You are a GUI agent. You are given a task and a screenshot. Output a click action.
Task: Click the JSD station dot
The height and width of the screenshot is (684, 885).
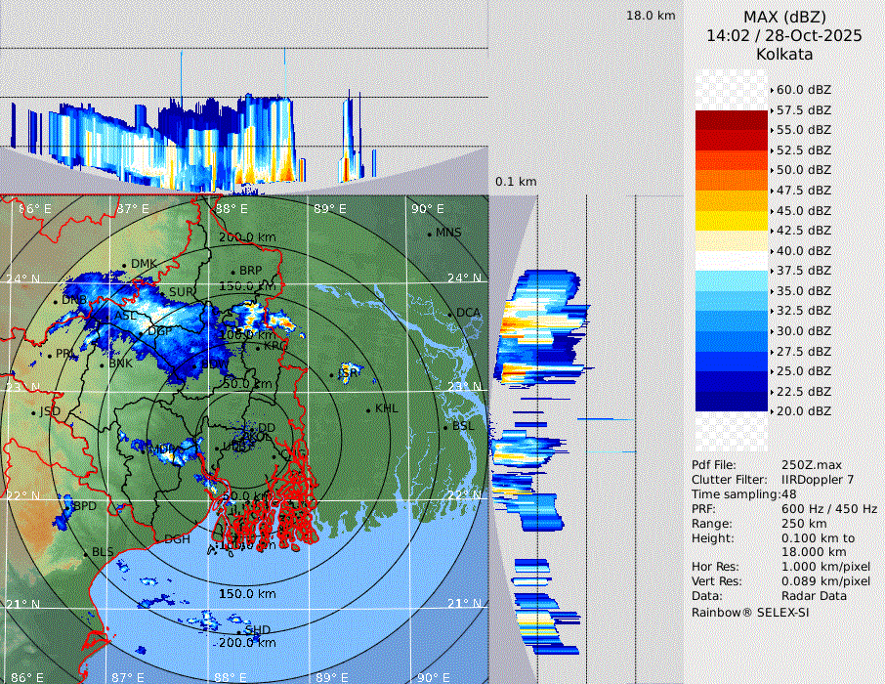34,412
